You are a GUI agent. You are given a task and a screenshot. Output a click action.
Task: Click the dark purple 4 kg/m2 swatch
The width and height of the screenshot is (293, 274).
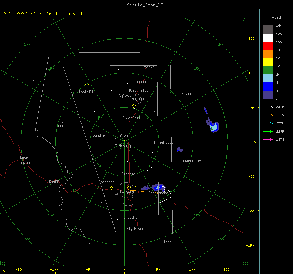268,94
